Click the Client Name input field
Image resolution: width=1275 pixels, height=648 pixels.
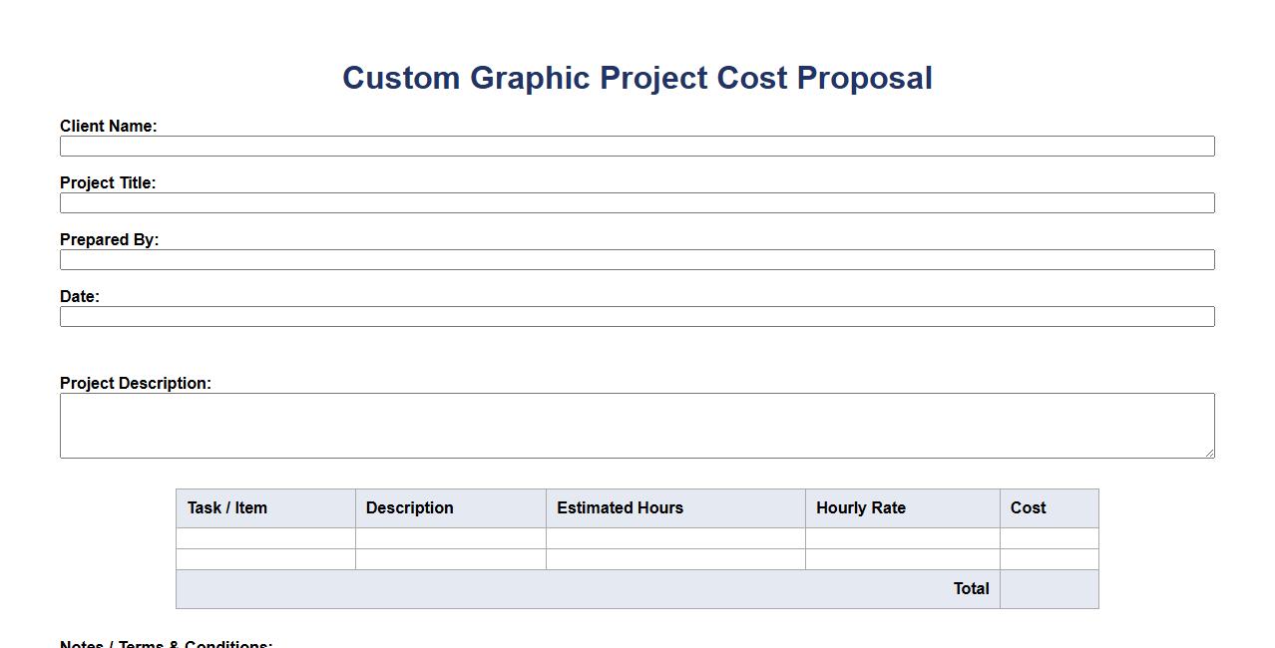point(637,147)
